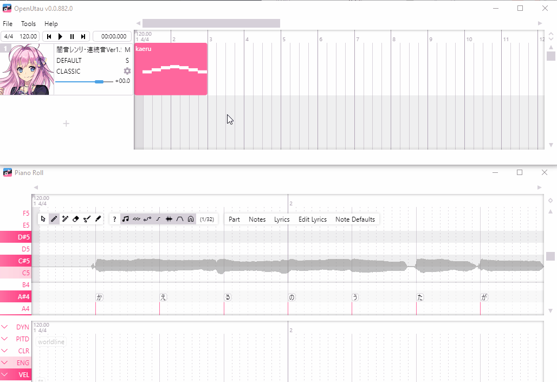
Task: Open the singer selector 闇音レンリ
Action: click(89, 50)
